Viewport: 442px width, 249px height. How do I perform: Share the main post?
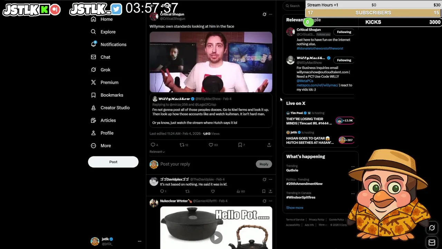269,145
